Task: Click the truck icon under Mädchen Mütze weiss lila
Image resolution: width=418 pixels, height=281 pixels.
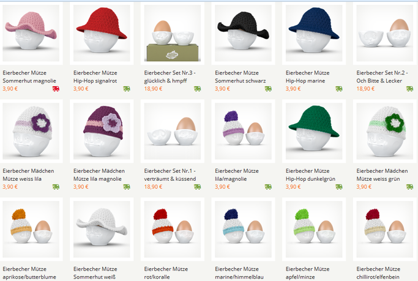Action: click(x=56, y=187)
